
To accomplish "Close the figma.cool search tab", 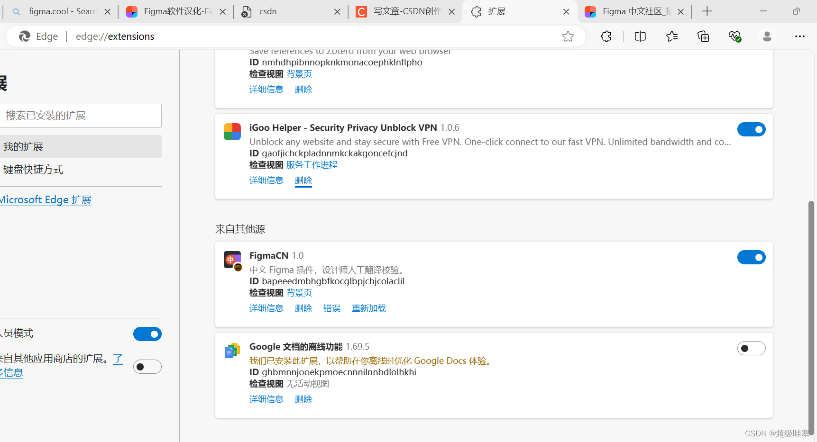I will [108, 12].
